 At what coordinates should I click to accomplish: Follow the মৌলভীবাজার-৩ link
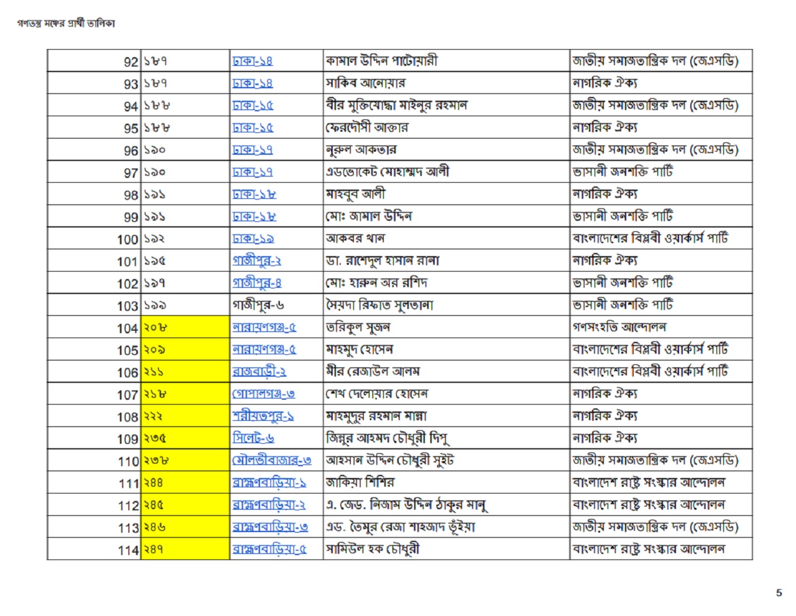(271, 461)
